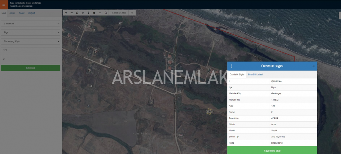Switch to the Adres tab
Screen dimensions: 341x154
click(12, 13)
